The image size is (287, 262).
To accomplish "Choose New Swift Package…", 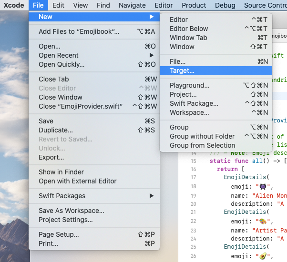I will pyautogui.click(x=216, y=103).
